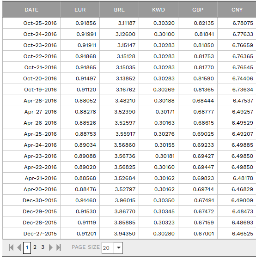Image resolution: width=256 pixels, height=259 pixels.
Task: Jump to the last page
Action: 59,247
